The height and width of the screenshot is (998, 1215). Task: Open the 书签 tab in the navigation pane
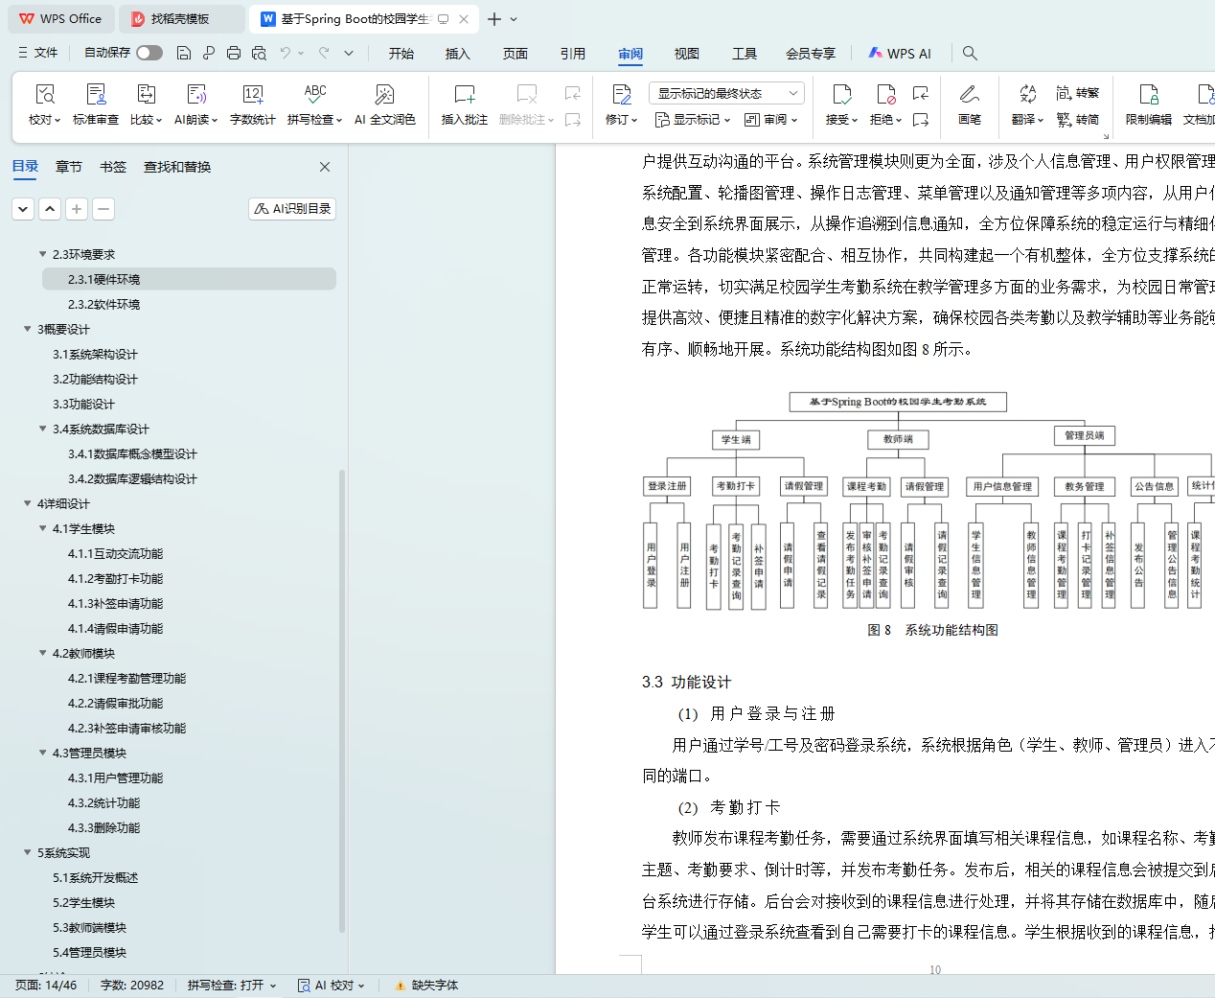click(113, 167)
